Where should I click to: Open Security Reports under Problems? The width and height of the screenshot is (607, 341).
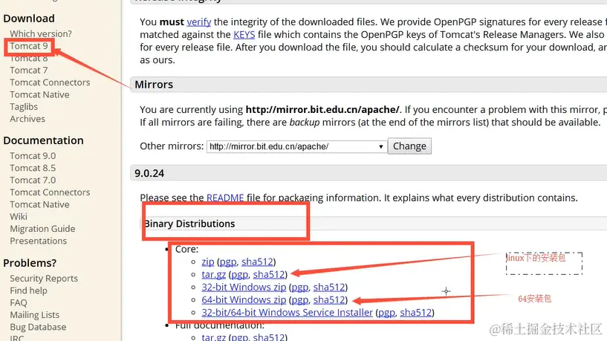pyautogui.click(x=44, y=279)
